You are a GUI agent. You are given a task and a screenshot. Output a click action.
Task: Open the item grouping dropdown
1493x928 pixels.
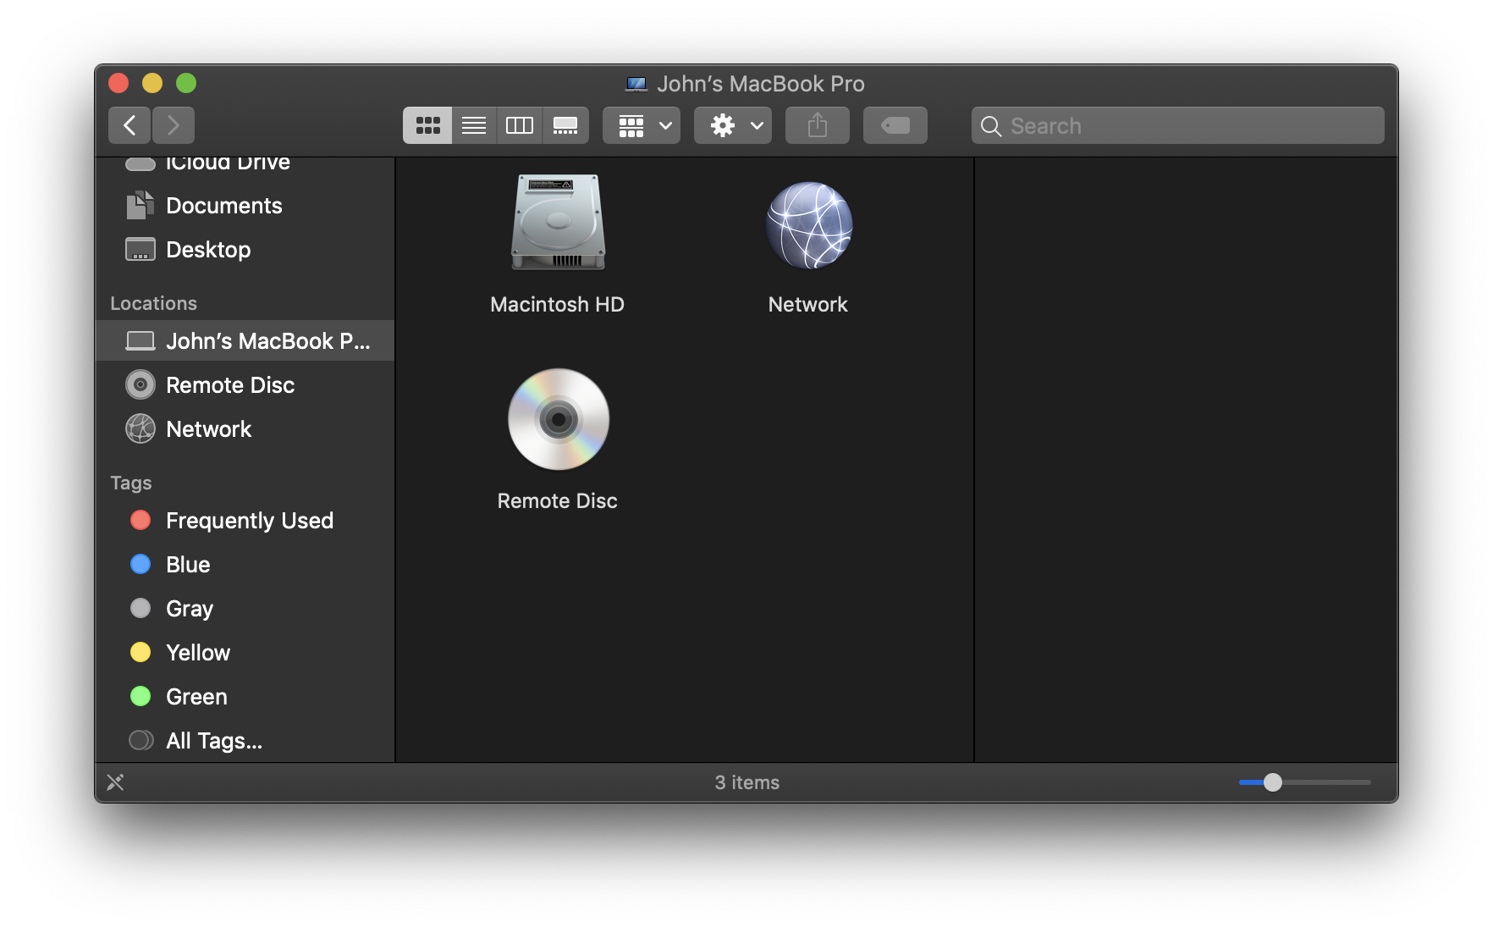[642, 125]
